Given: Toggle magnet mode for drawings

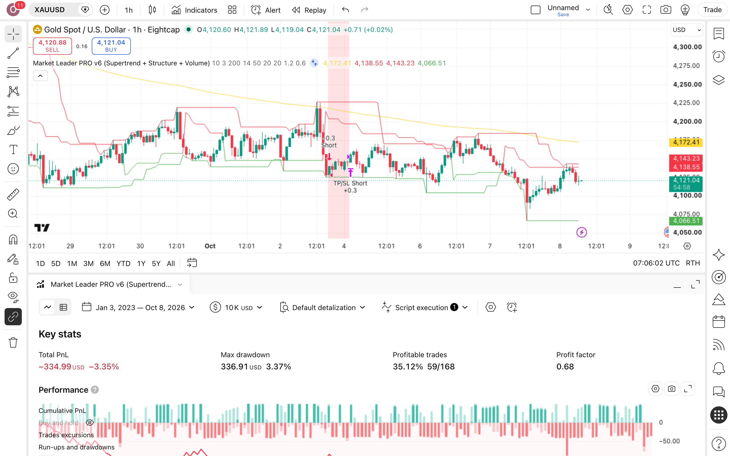Looking at the screenshot, I should point(13,239).
